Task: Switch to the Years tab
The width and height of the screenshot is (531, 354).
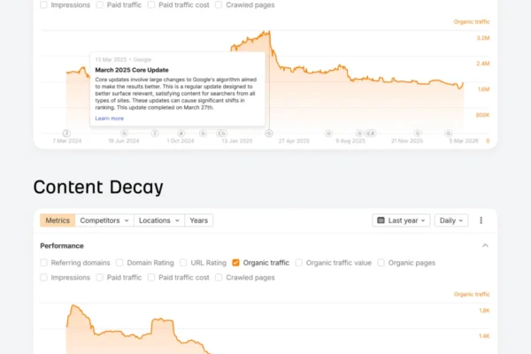Action: point(199,220)
